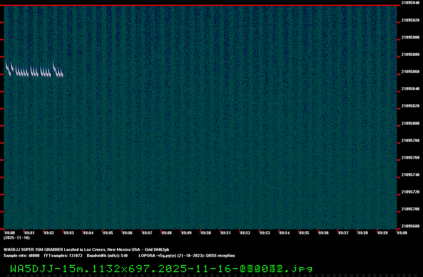
Task: Click the 21095740 frequency scale label
Action: (x=410, y=175)
